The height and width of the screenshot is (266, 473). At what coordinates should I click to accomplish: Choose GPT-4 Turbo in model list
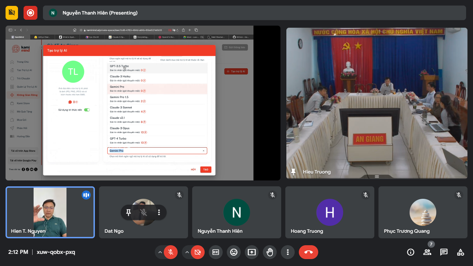point(157,141)
